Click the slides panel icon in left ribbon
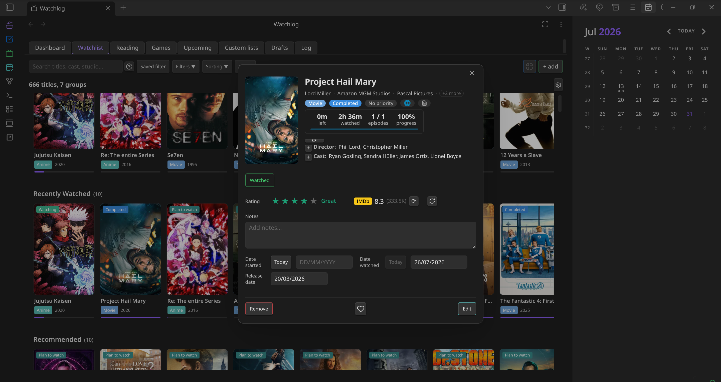This screenshot has width=721, height=382. click(10, 123)
